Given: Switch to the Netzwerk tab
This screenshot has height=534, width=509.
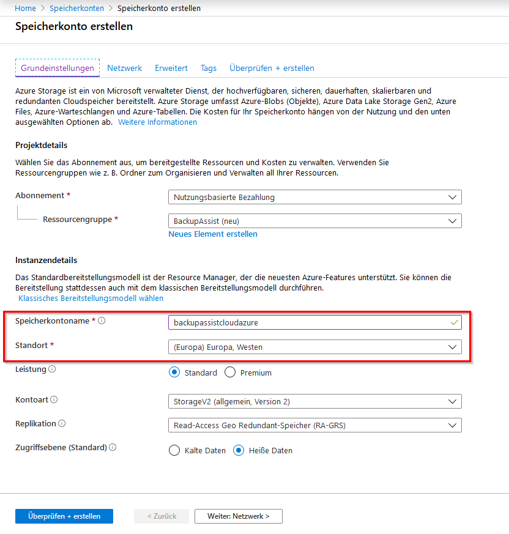Looking at the screenshot, I should coord(125,68).
